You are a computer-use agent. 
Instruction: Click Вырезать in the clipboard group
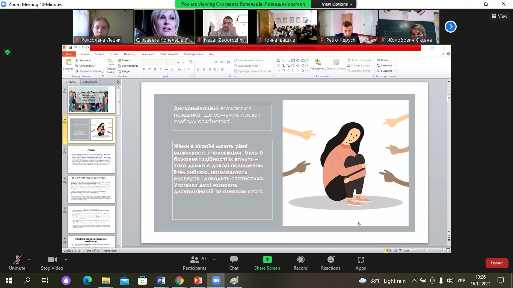(83, 60)
